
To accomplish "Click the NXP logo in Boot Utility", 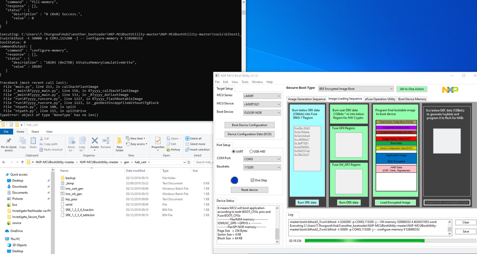I will (x=450, y=89).
